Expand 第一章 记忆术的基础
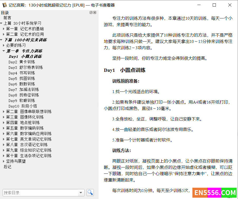Screen dimensions: 238x199 click(4, 29)
